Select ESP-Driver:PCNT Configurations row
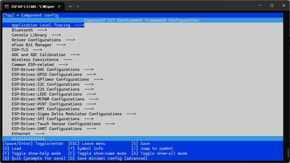The width and height of the screenshot is (290, 163). pos(54,104)
